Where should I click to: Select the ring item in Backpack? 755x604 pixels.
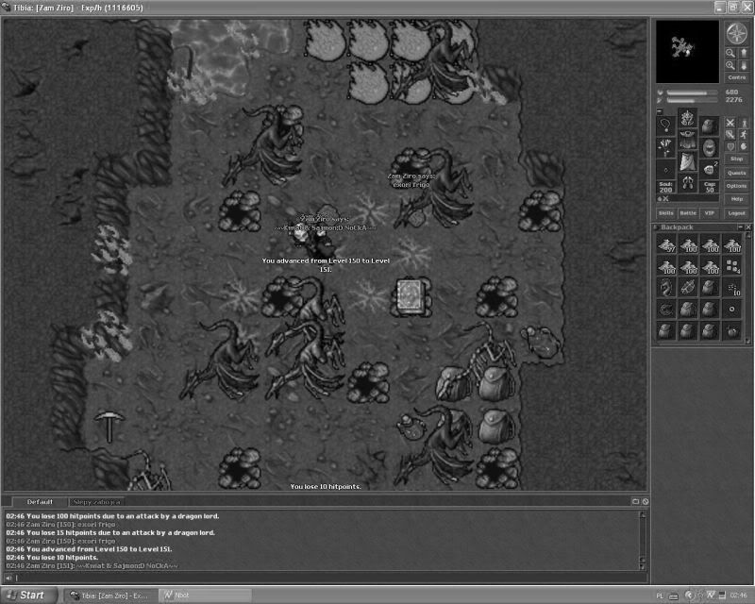732,310
